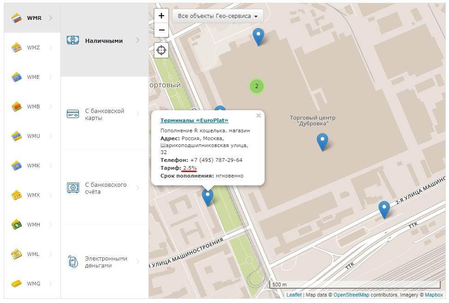
Task: Click the Leaflet attribution link
Action: [x=294, y=295]
